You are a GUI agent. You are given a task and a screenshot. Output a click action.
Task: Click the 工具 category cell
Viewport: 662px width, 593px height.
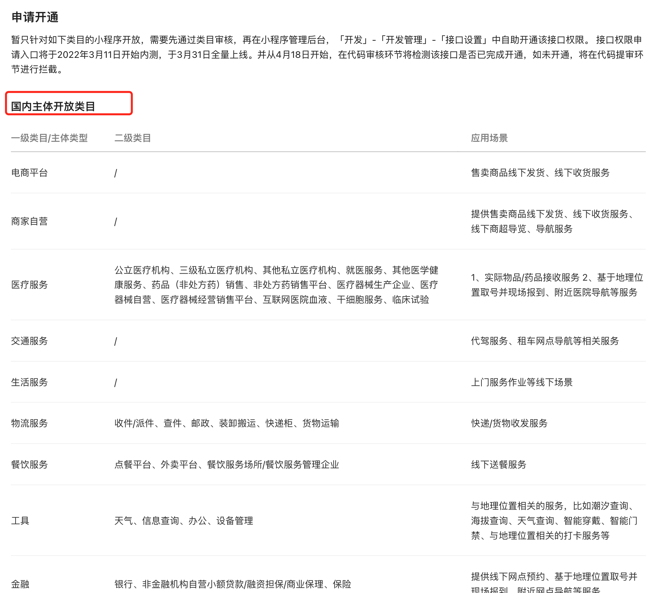pos(20,521)
